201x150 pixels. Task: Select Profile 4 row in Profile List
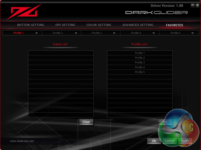coord(140,67)
